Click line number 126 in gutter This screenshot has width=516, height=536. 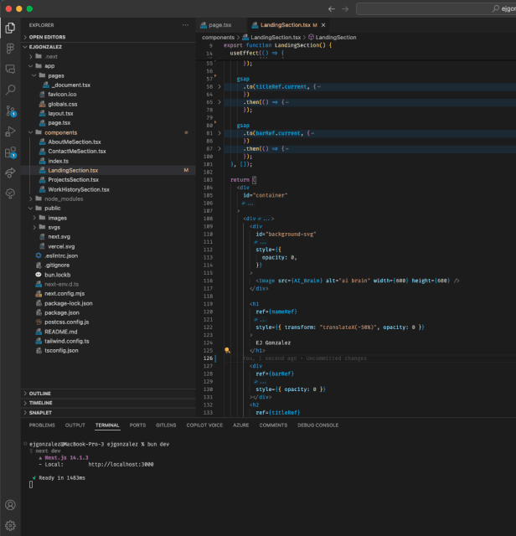[x=208, y=358]
